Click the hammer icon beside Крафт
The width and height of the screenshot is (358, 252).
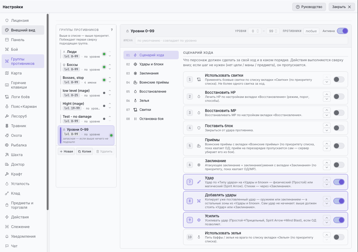(x=7, y=174)
